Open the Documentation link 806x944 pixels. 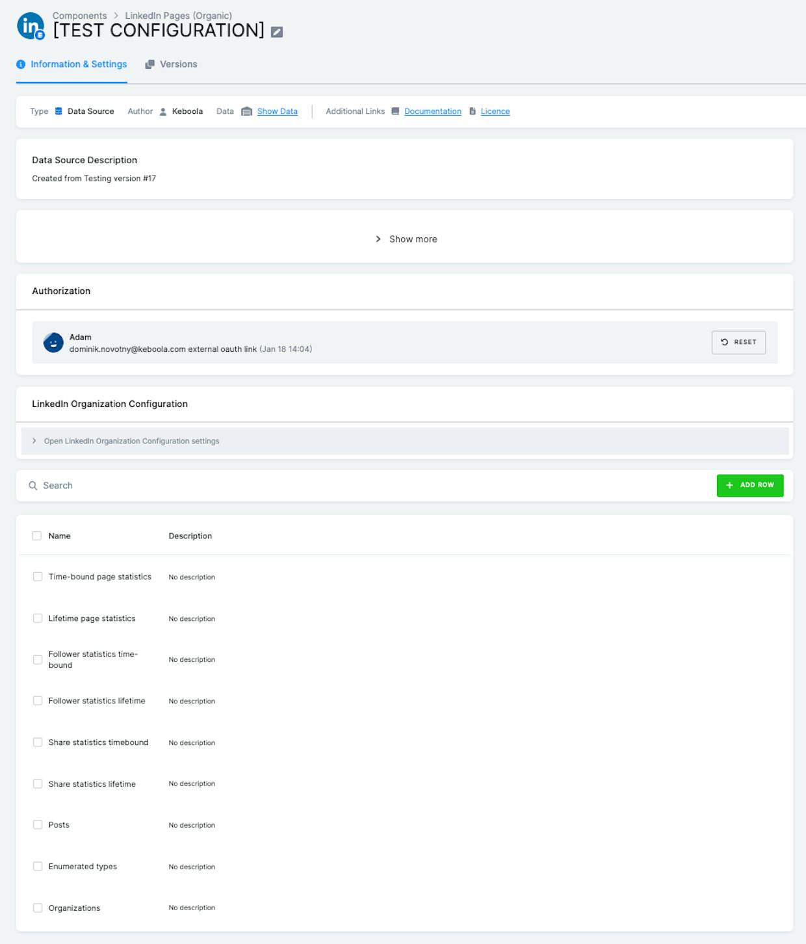tap(433, 111)
